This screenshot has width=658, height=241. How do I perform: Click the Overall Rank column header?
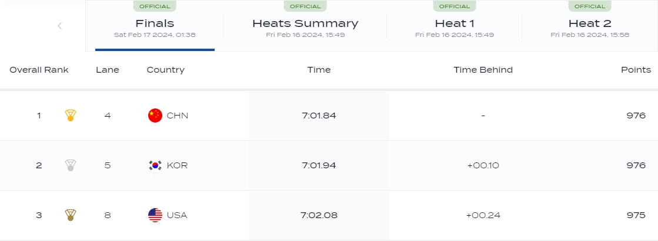(x=39, y=70)
